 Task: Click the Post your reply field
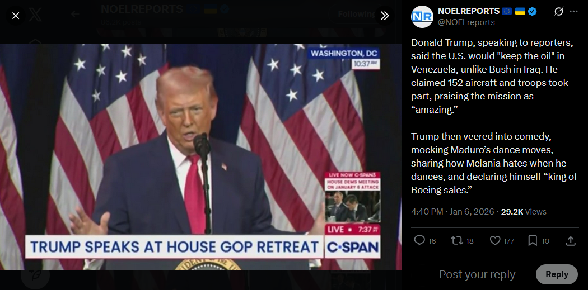point(477,274)
